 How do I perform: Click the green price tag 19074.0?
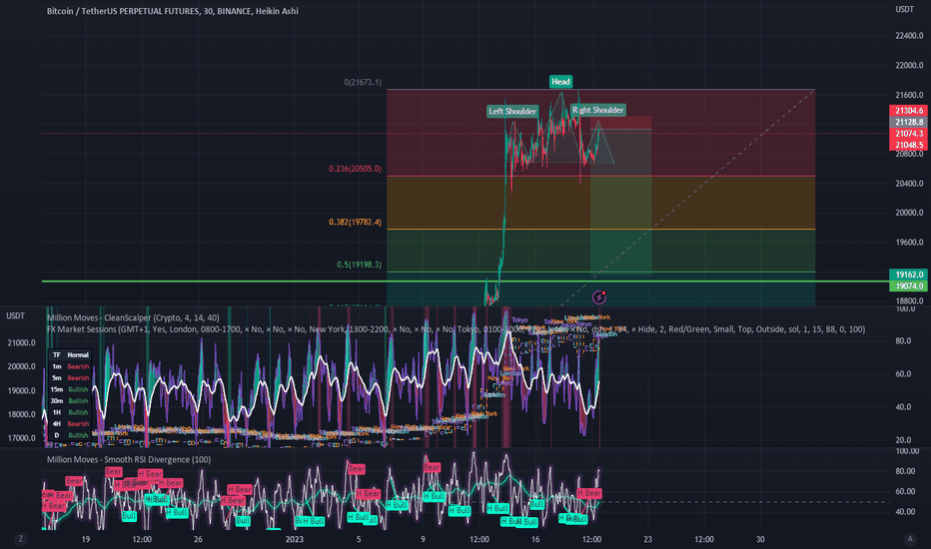pyautogui.click(x=909, y=286)
